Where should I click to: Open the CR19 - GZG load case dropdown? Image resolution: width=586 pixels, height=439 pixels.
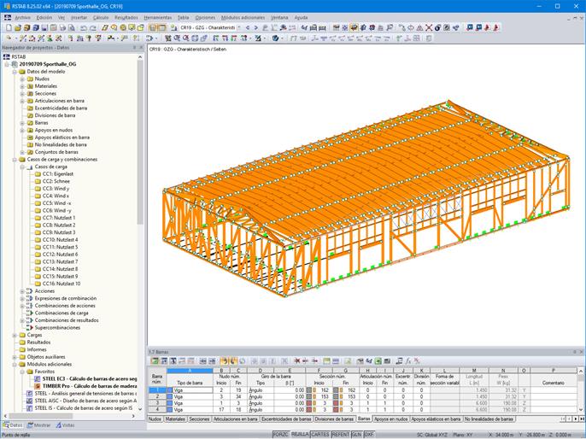[x=239, y=27]
